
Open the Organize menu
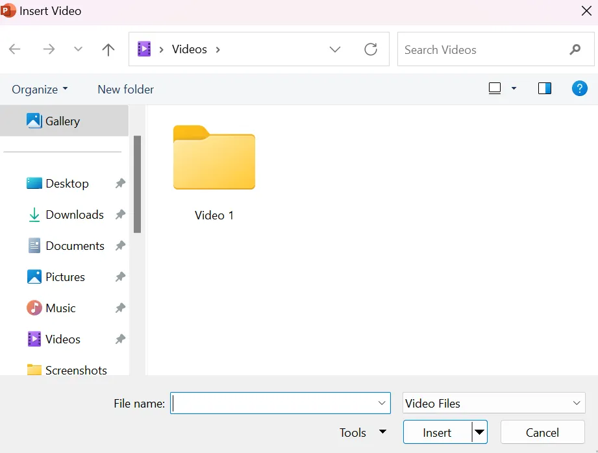pyautogui.click(x=40, y=89)
